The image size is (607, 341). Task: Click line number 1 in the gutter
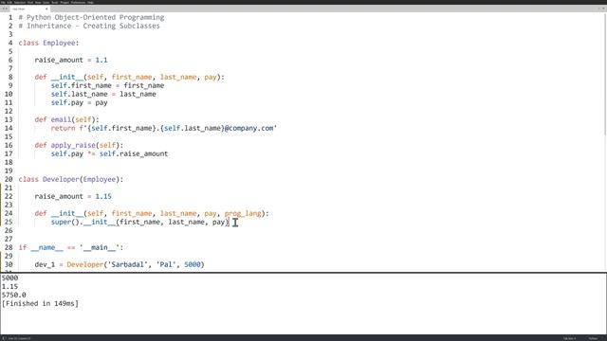[10, 17]
